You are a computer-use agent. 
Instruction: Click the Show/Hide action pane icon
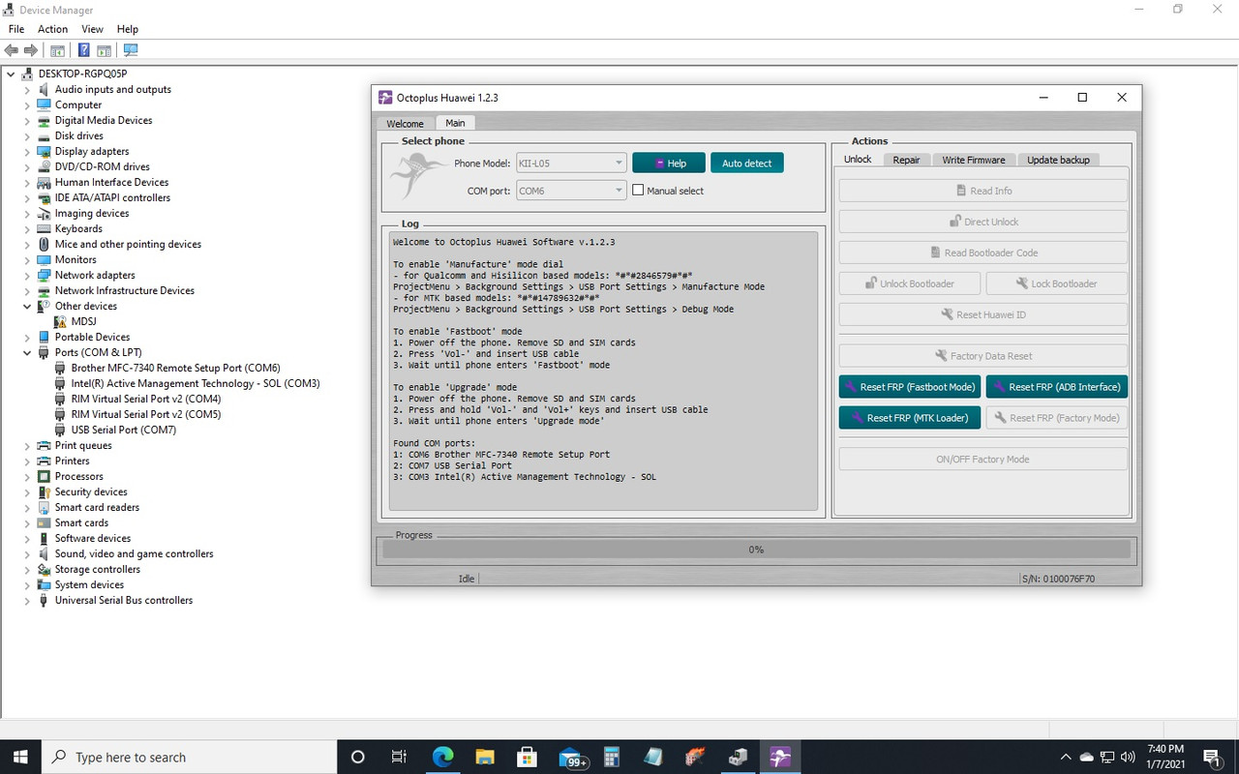[104, 49]
